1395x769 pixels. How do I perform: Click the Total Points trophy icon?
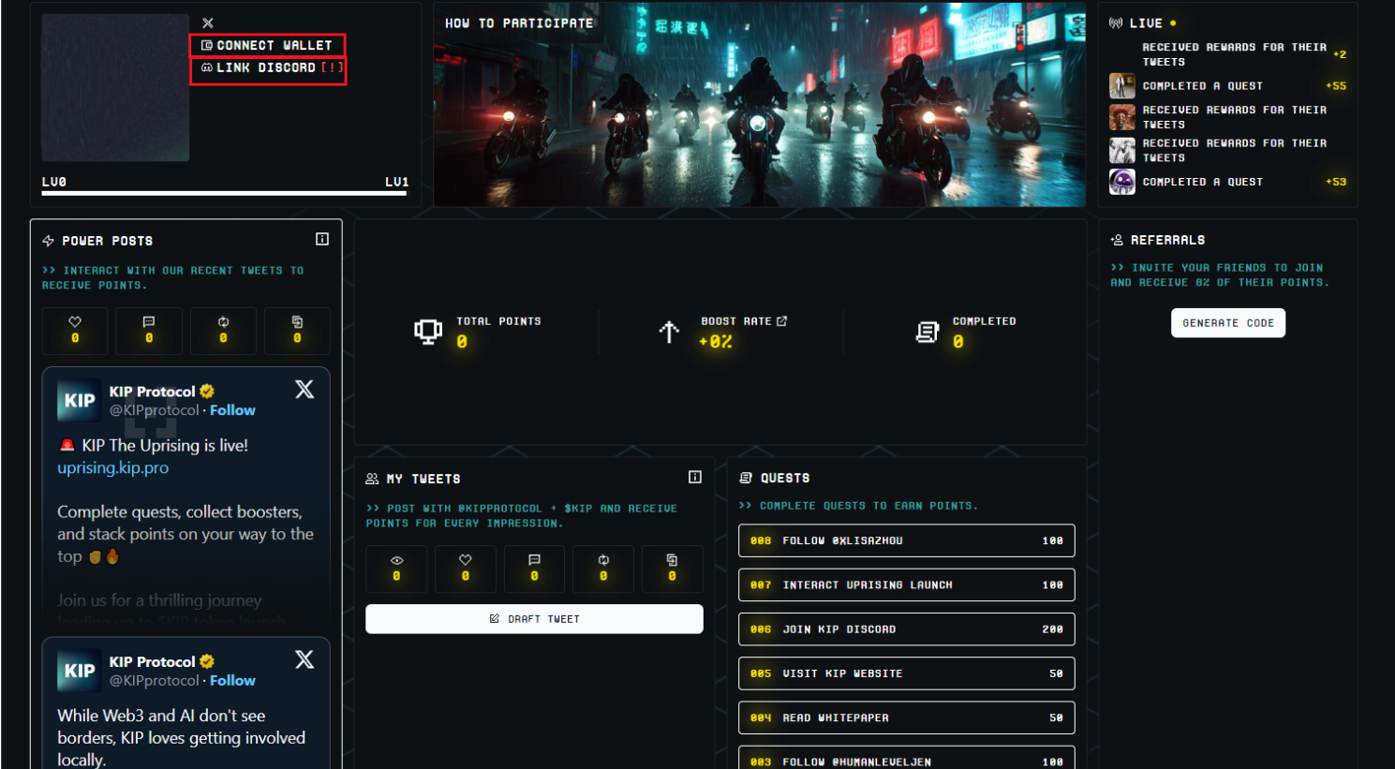(x=428, y=331)
